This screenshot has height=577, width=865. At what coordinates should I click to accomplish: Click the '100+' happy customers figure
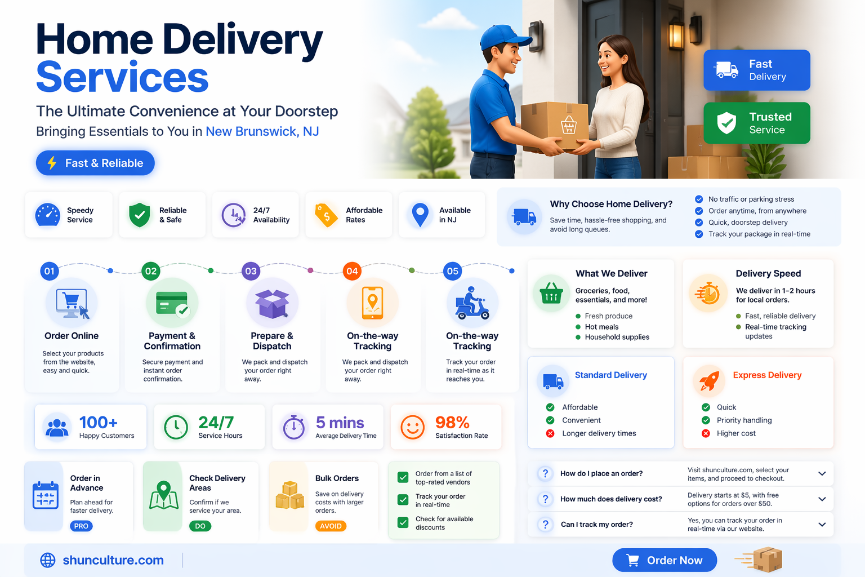tap(99, 422)
